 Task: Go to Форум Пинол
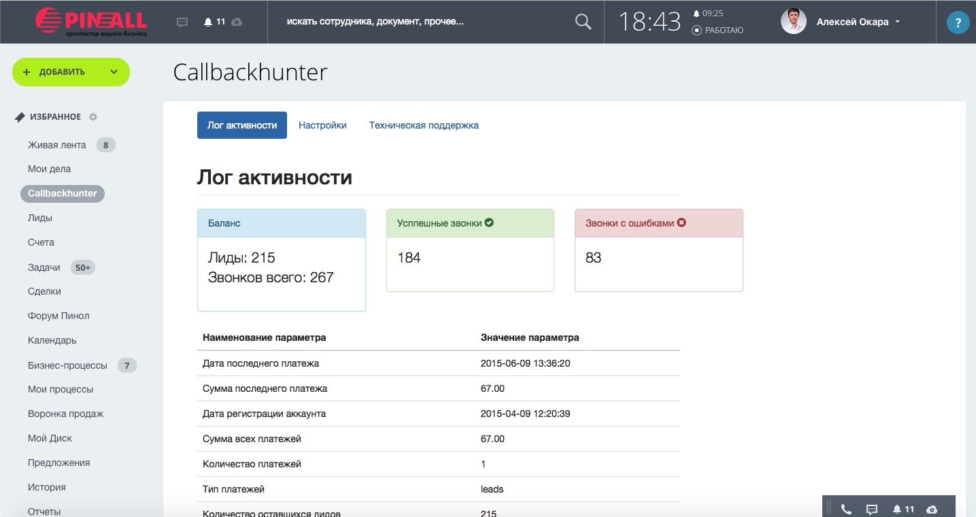point(58,316)
